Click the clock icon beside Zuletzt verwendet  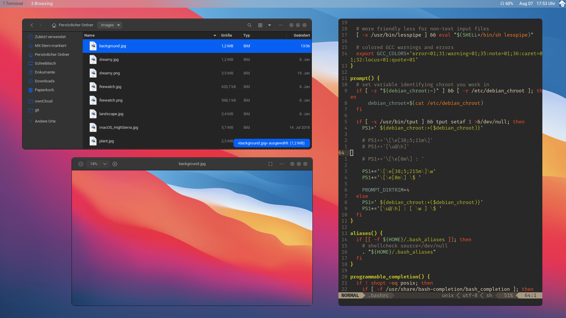click(30, 37)
